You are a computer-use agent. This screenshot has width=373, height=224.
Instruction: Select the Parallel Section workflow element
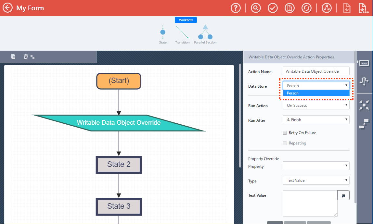point(205,34)
